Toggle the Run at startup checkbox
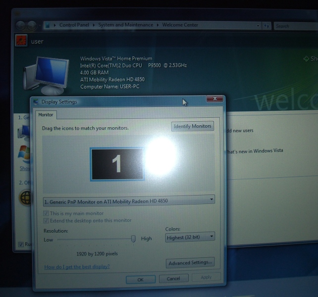 click(21, 245)
